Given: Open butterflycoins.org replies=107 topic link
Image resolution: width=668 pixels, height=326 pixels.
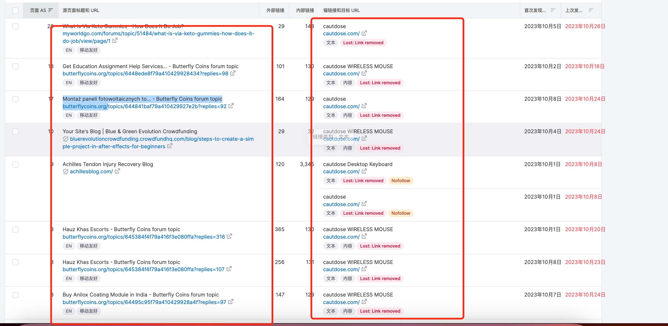Looking at the screenshot, I should point(143,269).
